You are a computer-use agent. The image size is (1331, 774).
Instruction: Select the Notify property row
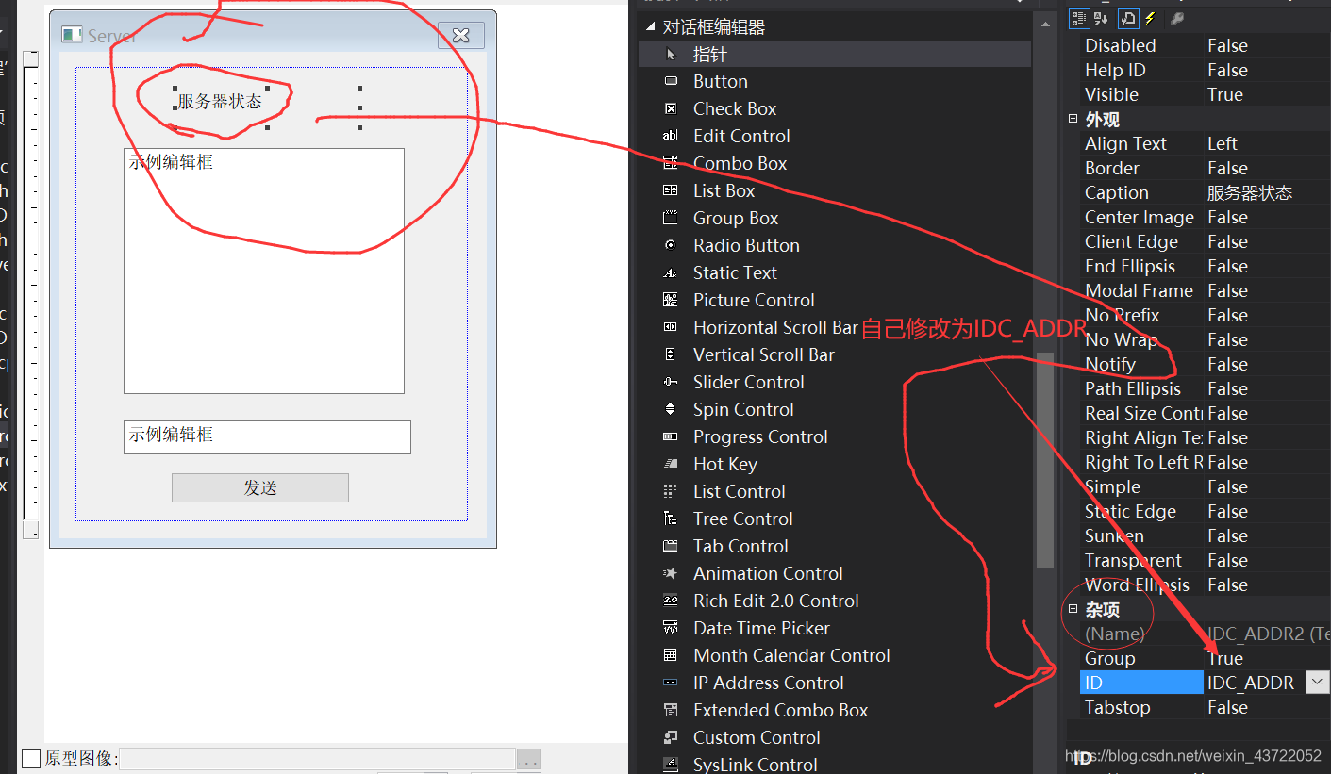coord(1206,364)
